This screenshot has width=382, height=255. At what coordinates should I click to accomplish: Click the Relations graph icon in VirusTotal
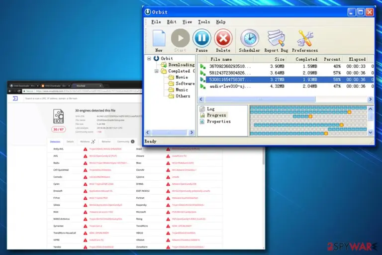(93, 141)
